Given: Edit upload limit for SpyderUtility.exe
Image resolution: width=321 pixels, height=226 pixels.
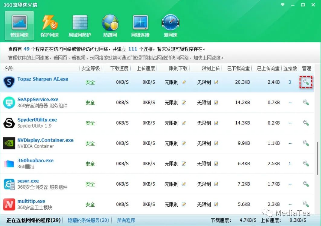Looking at the screenshot, I should click(216, 123).
